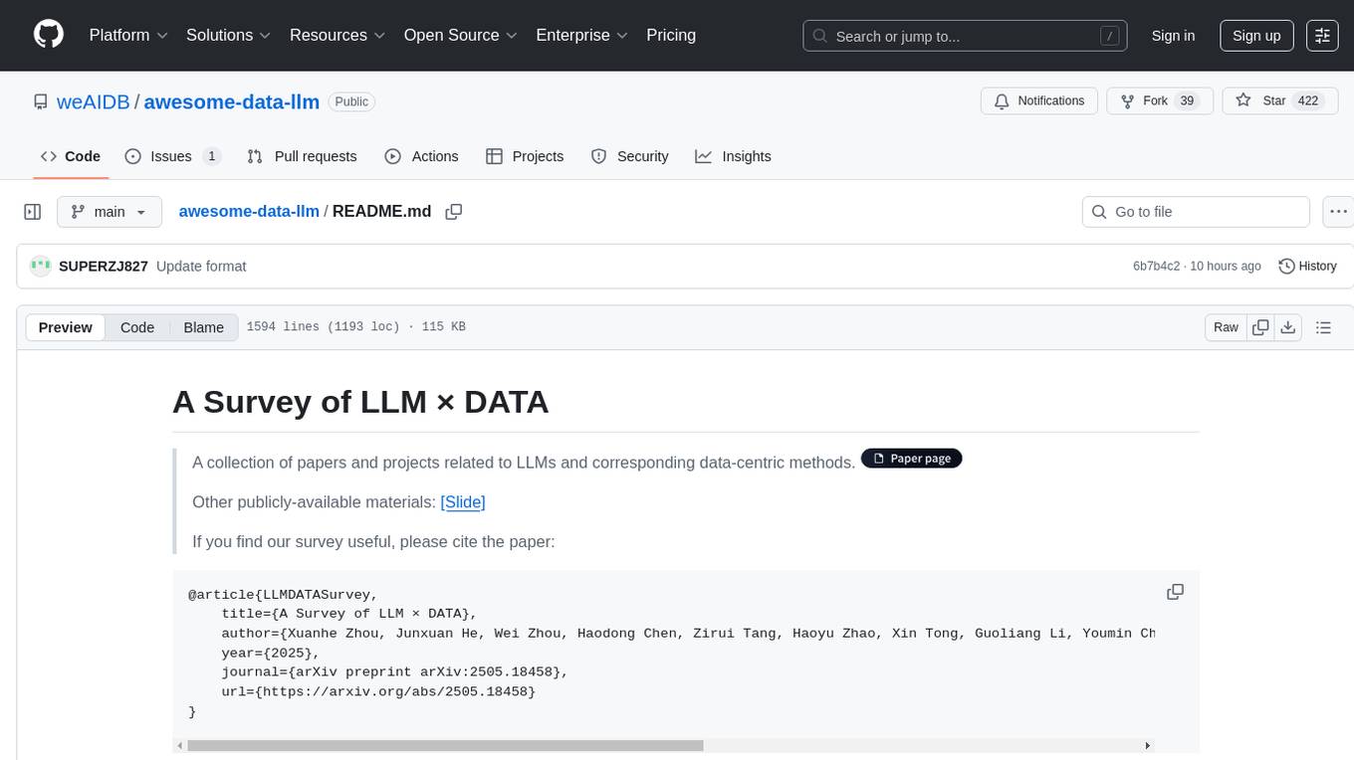Switch to the Insights tab

point(733,156)
